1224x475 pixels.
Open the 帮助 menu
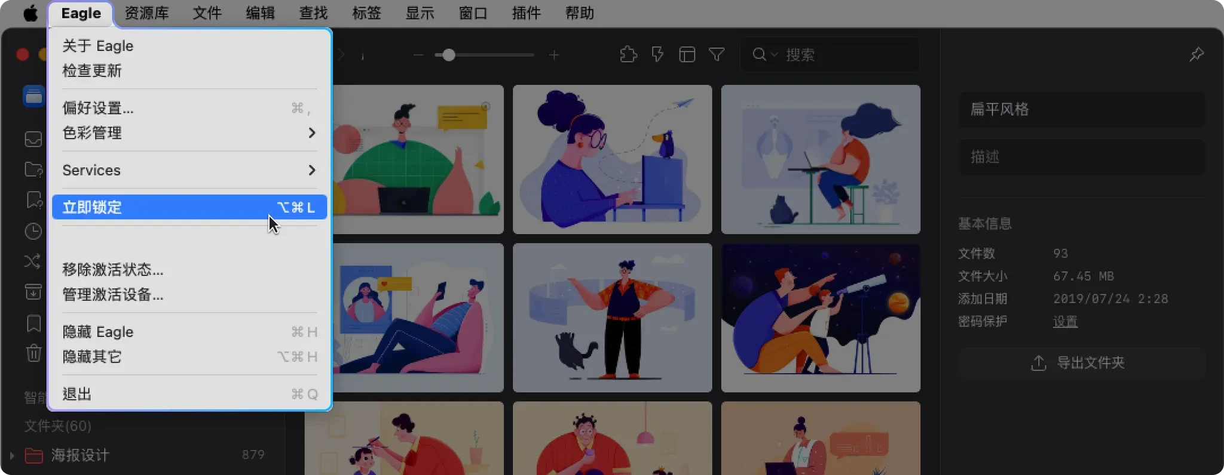tap(579, 13)
